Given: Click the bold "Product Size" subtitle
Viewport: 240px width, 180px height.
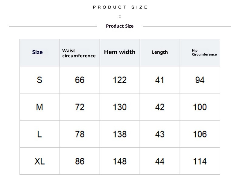Looking at the screenshot, I should click(120, 26).
